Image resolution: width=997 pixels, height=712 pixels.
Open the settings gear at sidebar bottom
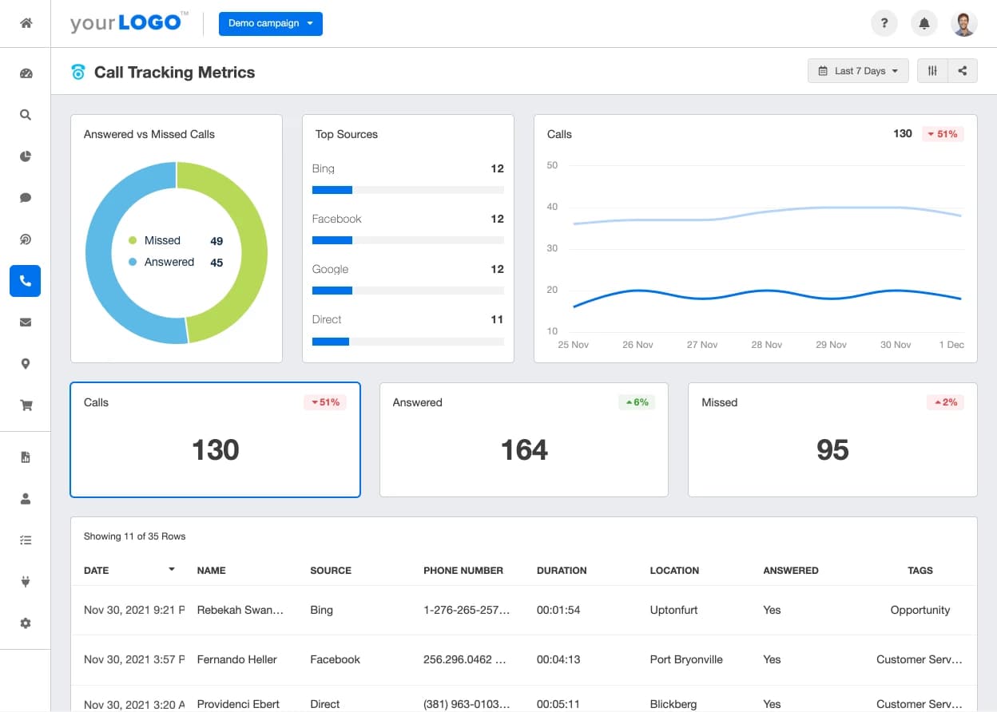point(25,623)
